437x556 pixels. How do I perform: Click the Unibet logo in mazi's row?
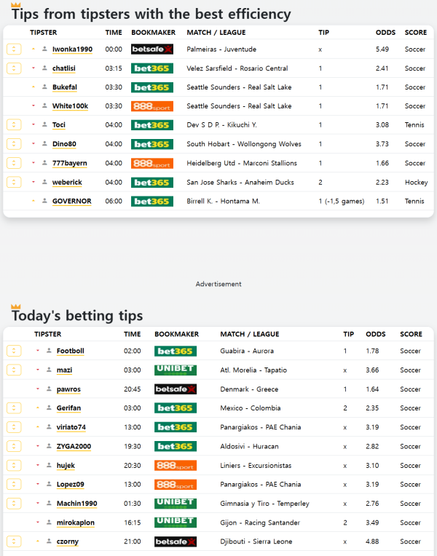[x=176, y=370]
